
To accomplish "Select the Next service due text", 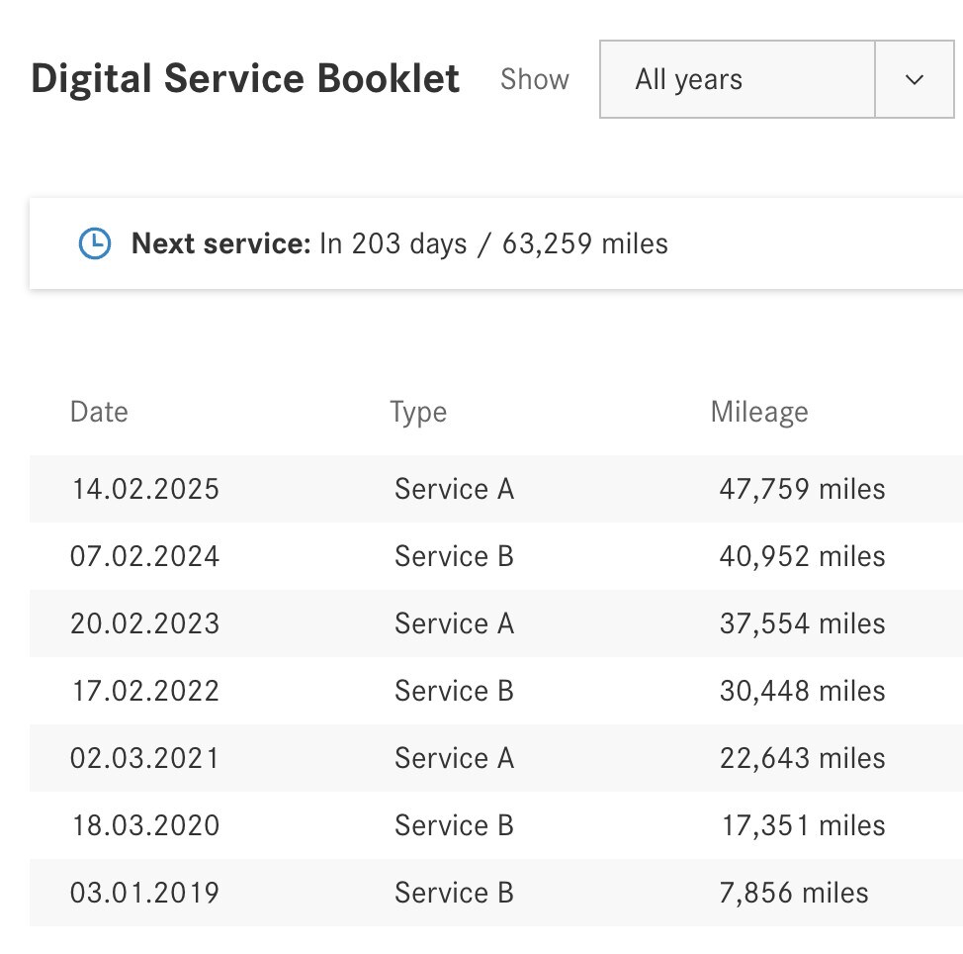I will tap(399, 243).
